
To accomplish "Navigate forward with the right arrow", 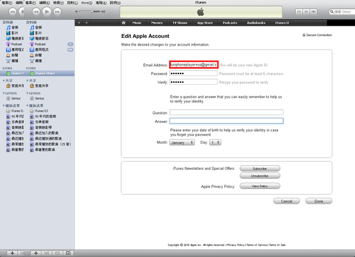I will pyautogui.click(x=87, y=23).
